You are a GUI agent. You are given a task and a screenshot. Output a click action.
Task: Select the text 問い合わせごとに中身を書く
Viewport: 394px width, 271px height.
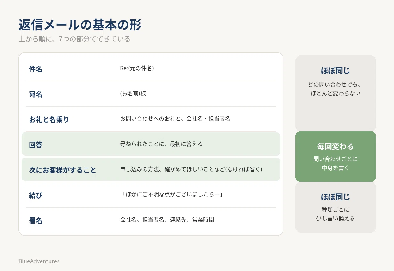(x=336, y=164)
